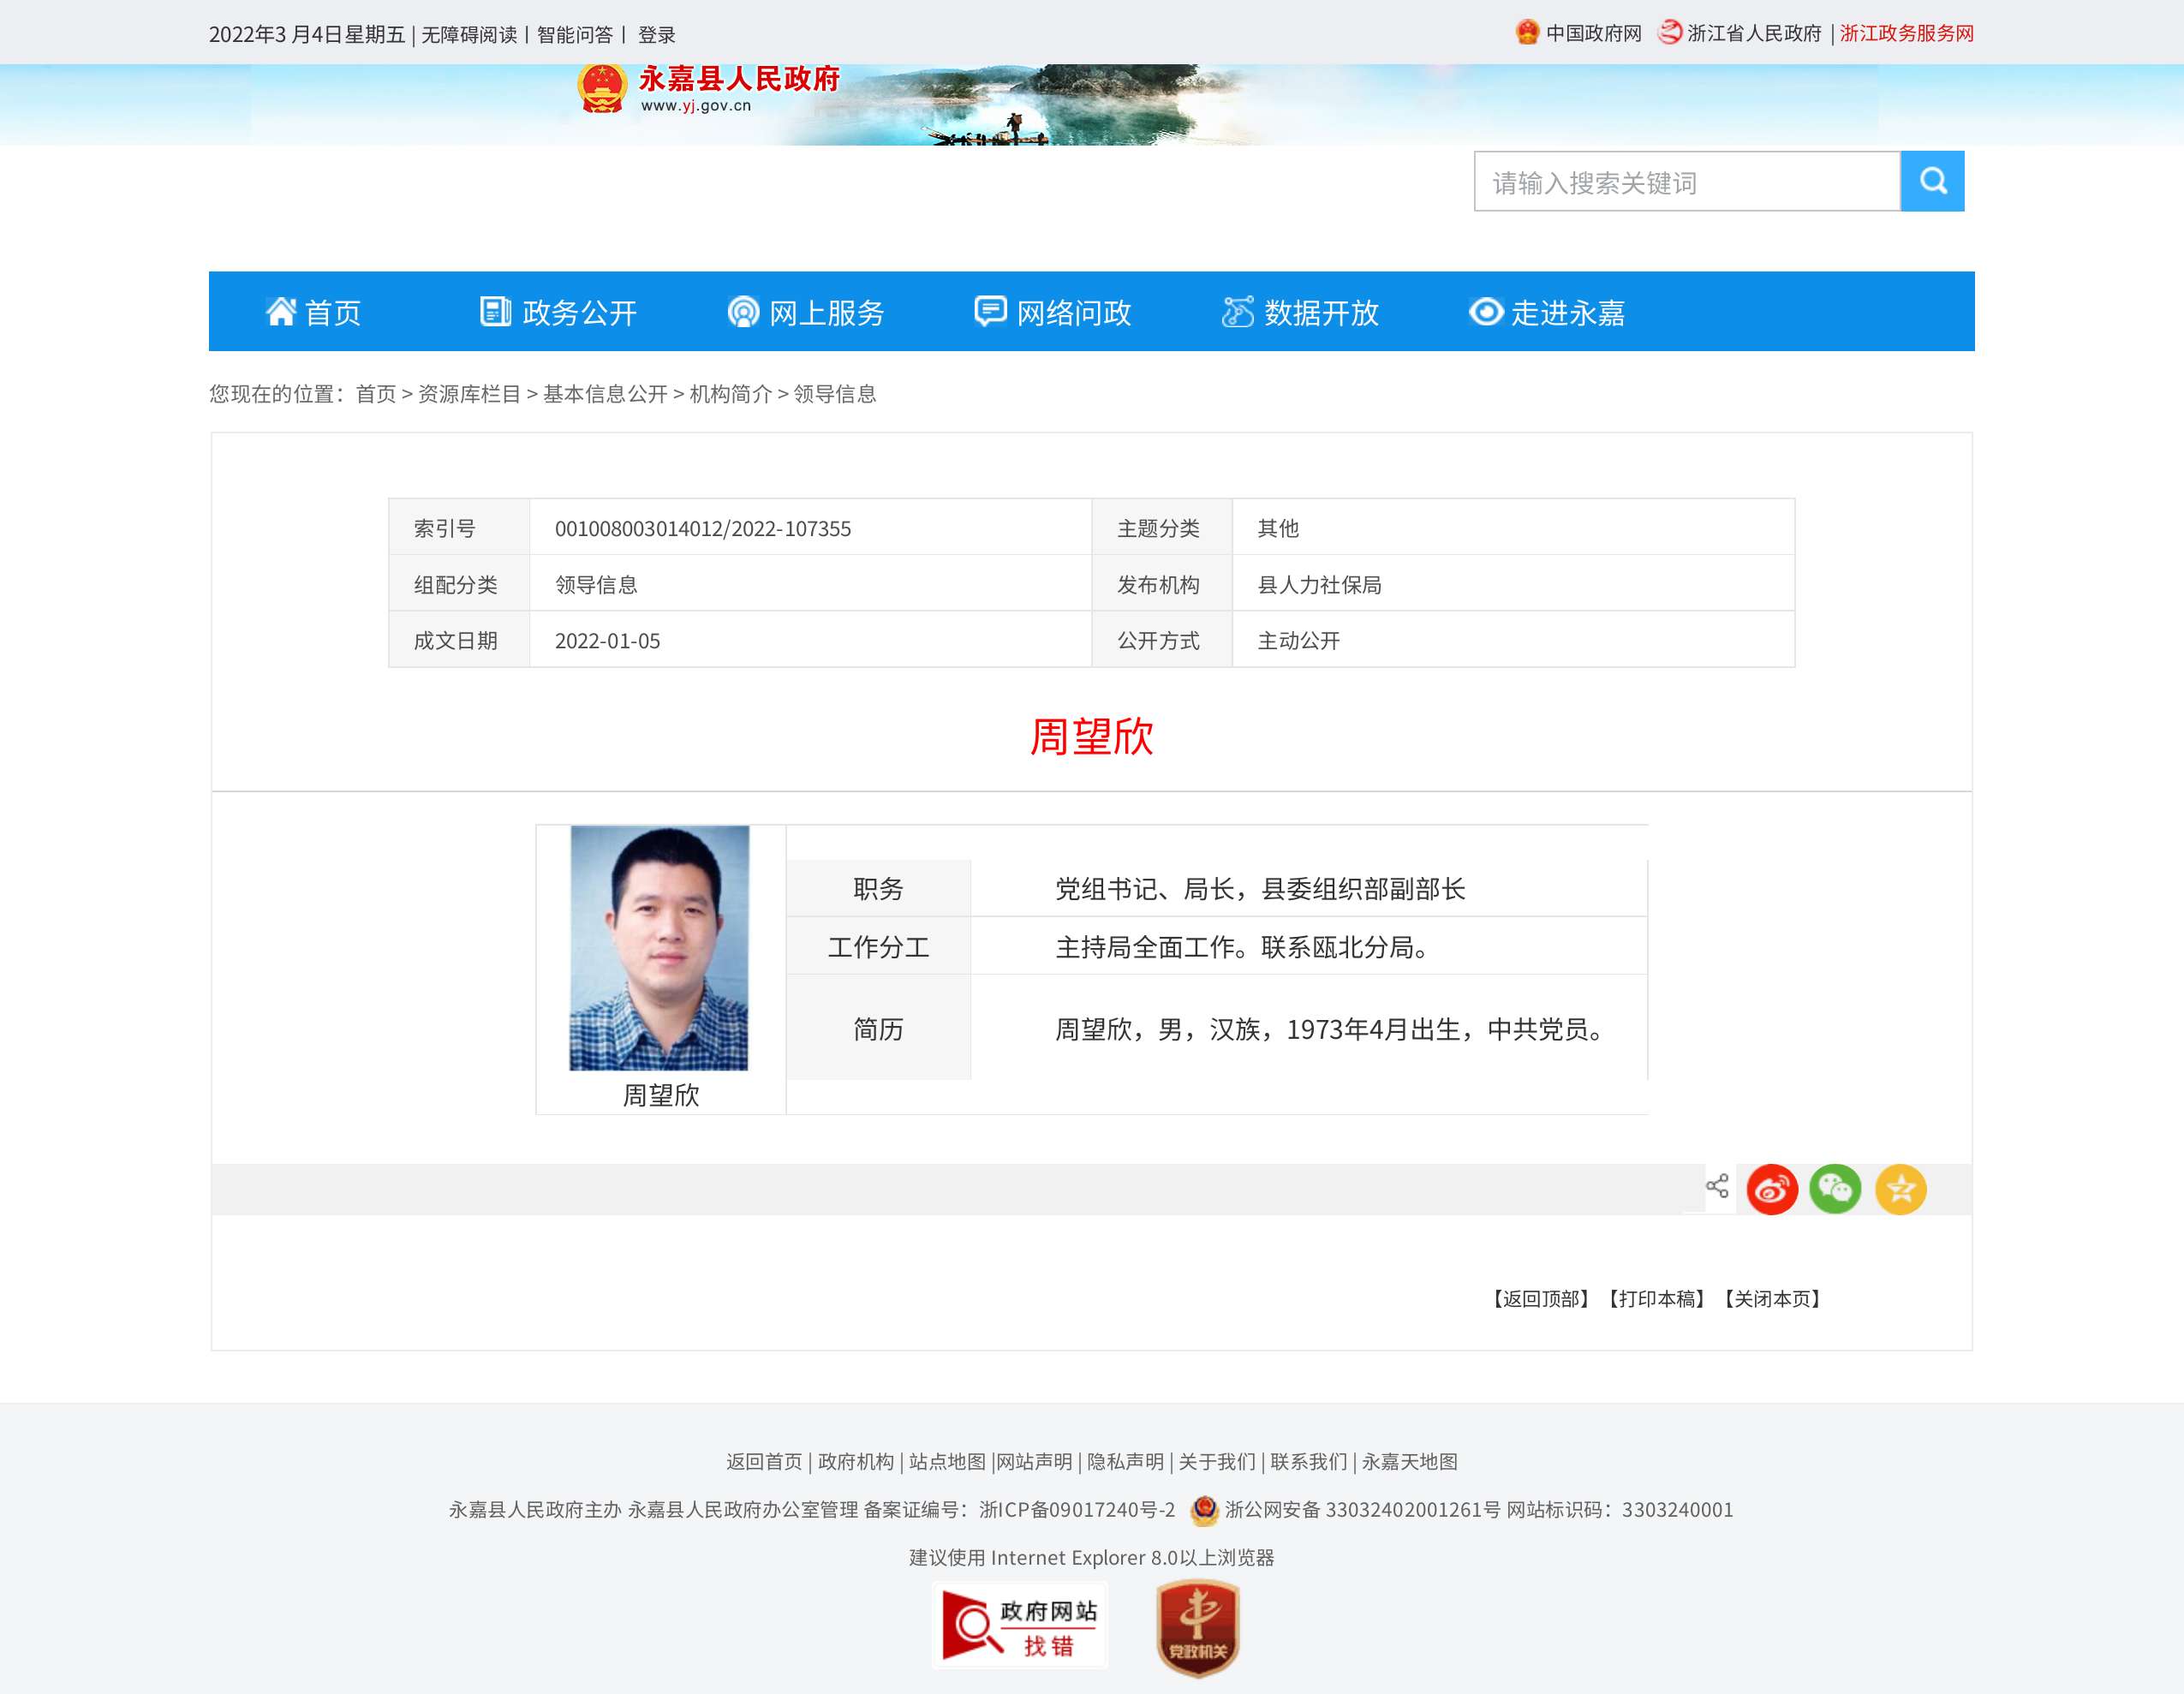
Task: Share page via WeChat icon
Action: coord(1834,1189)
